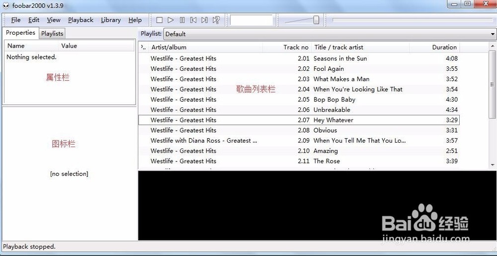Click playlist scrollbar up arrow

pos(493,46)
